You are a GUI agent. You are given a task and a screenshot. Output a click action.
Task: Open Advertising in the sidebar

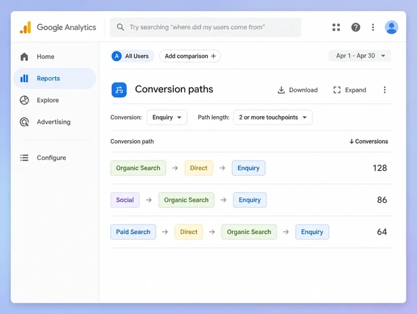point(55,122)
